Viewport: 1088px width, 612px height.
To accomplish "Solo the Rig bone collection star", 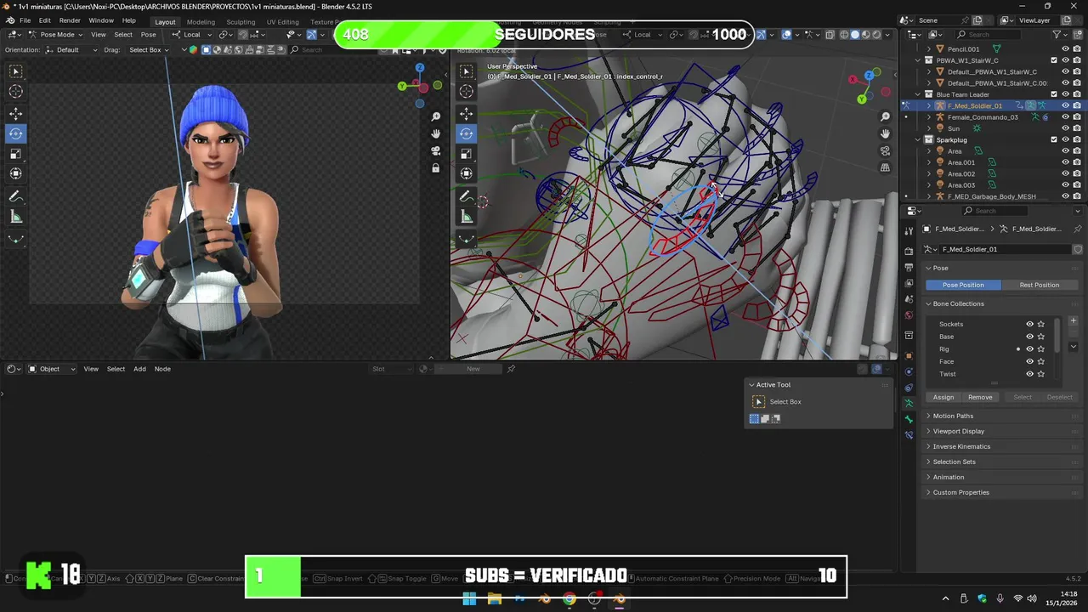I will pos(1041,348).
